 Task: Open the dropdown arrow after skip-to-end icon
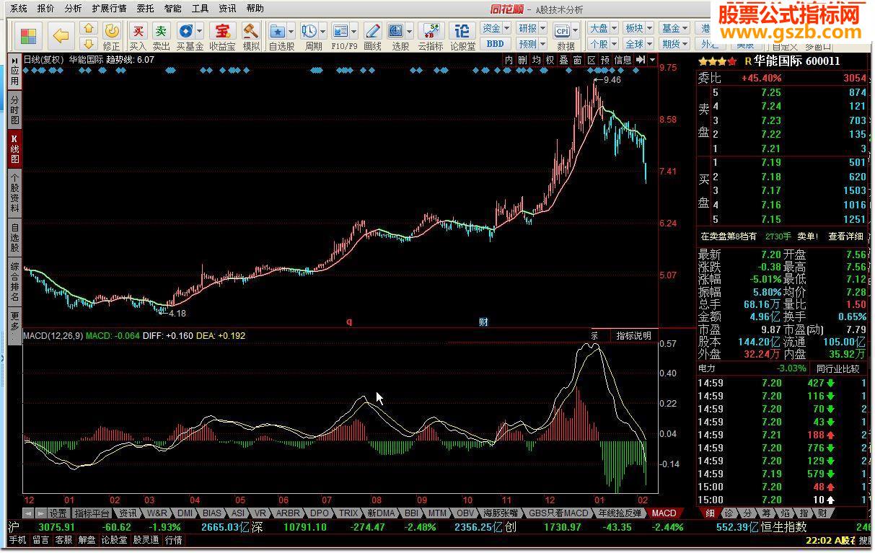[652, 60]
